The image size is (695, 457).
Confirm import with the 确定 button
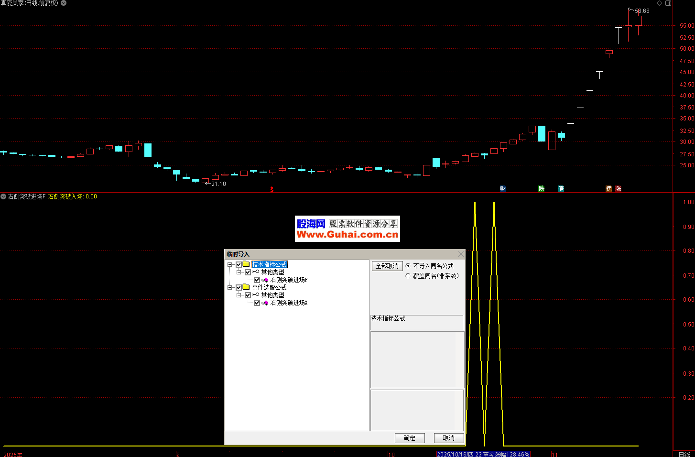click(x=410, y=438)
